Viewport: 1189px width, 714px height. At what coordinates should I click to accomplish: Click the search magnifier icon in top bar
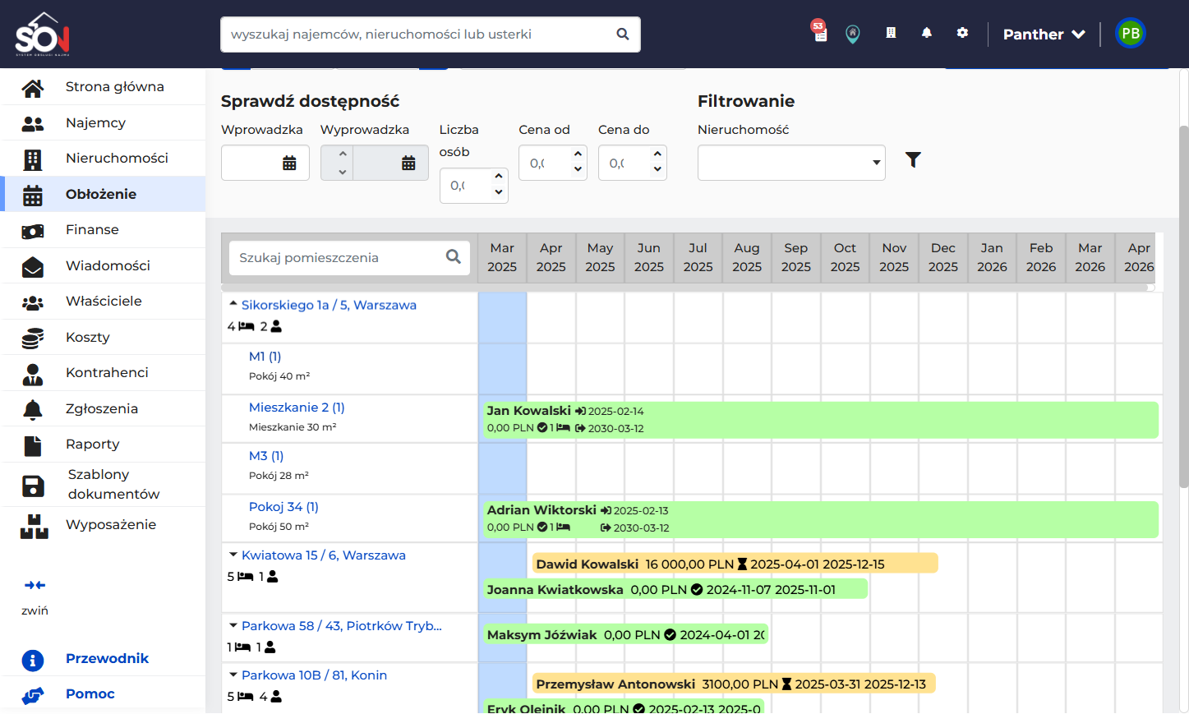click(x=623, y=35)
